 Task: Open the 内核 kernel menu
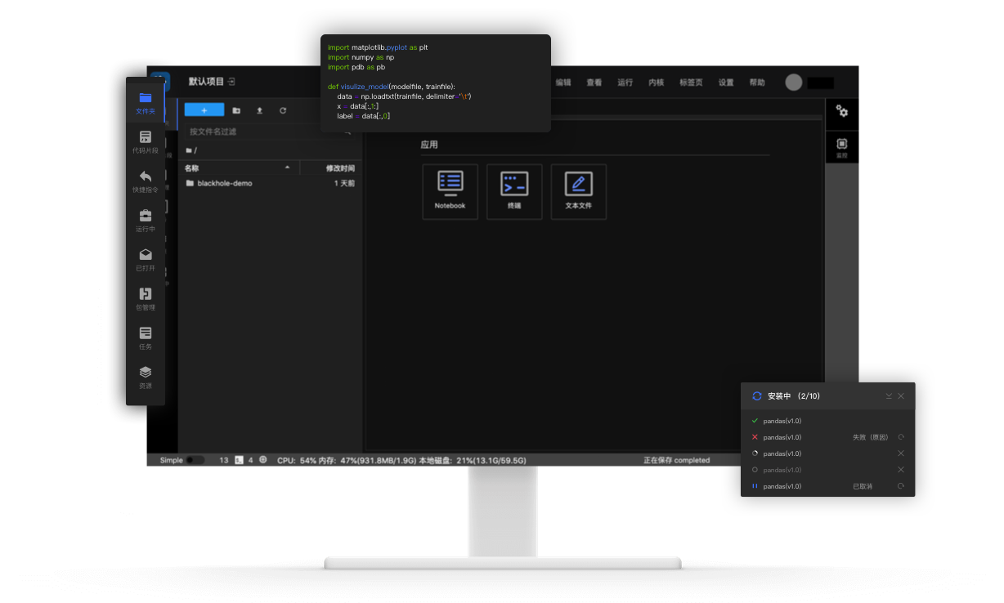pos(656,83)
